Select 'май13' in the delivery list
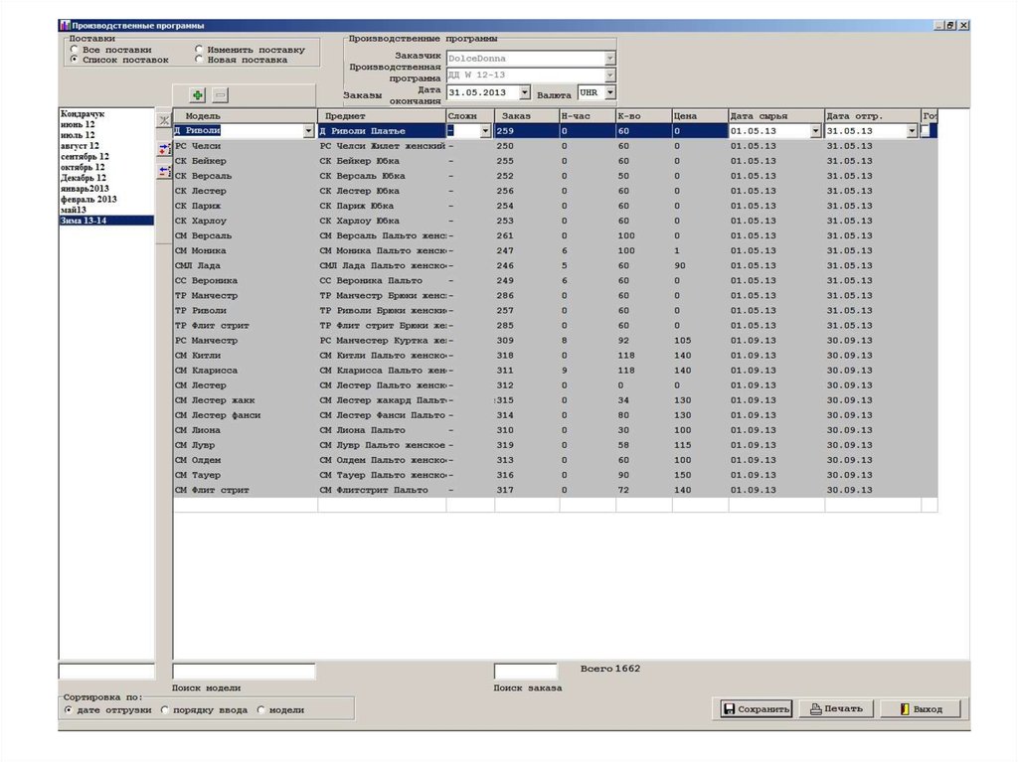The width and height of the screenshot is (1018, 762). (74, 210)
